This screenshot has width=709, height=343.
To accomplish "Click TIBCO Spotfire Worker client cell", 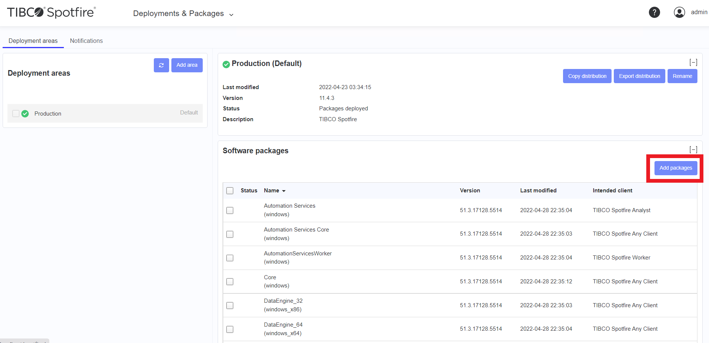I will tap(622, 258).
